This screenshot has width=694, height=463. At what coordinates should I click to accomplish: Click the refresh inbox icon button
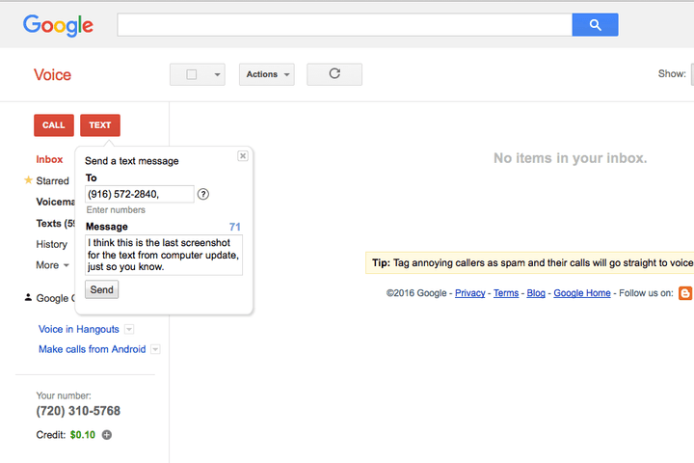coord(334,74)
